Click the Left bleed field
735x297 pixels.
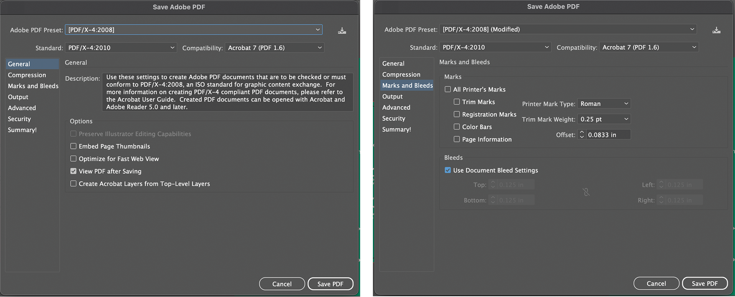pyautogui.click(x=684, y=185)
